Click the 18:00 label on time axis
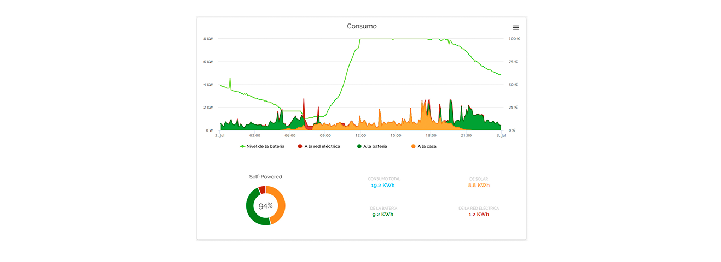This screenshot has width=721, height=262. (x=431, y=135)
